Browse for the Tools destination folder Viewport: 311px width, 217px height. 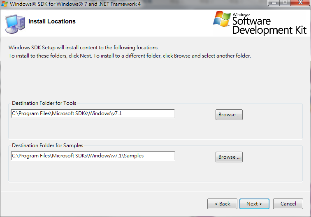click(229, 115)
